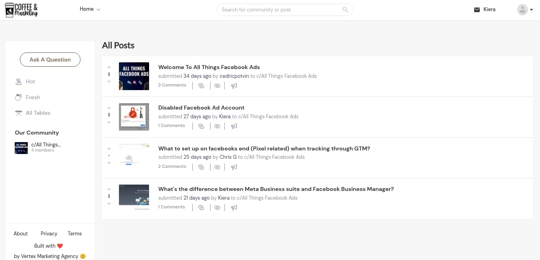540x260 pixels.
Task: Visit Chris G's profile link
Action: 228,157
